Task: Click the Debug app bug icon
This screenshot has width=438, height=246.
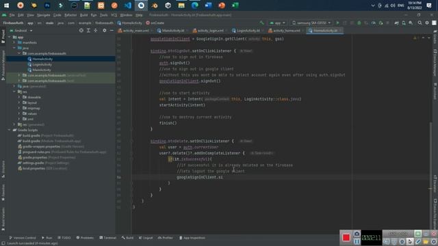Action: [x=359, y=23]
